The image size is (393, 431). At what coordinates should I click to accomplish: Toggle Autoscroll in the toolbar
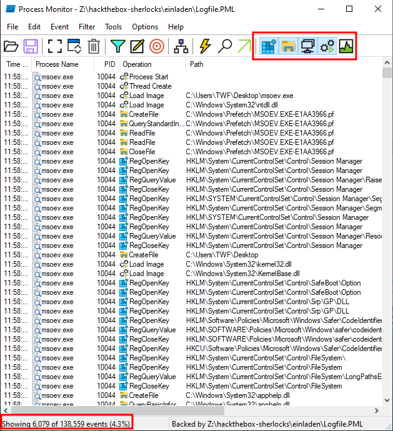(x=74, y=46)
